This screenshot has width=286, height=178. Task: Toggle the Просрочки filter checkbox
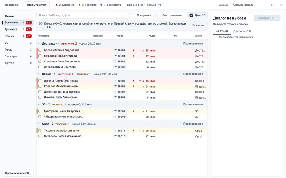coord(133,15)
